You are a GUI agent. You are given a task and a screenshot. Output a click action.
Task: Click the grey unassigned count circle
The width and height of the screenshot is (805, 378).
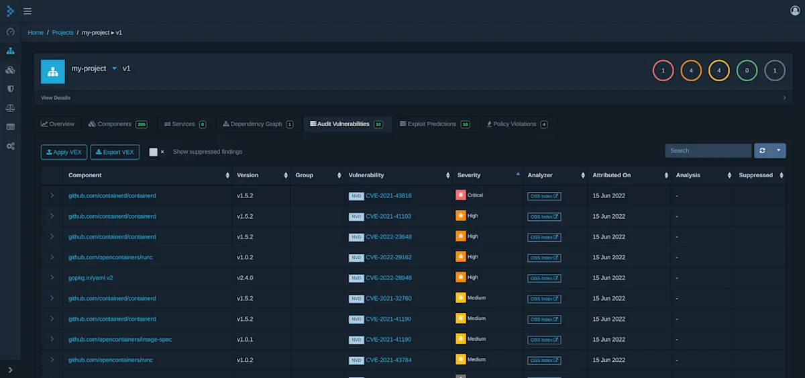[x=775, y=70]
